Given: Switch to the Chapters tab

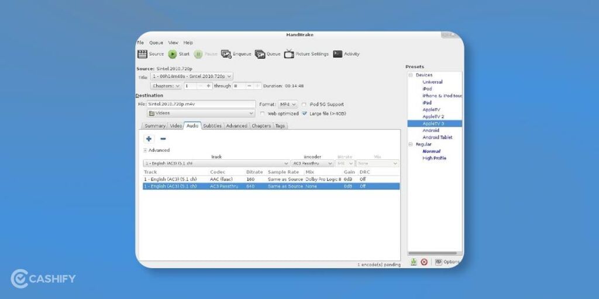Looking at the screenshot, I should click(261, 126).
